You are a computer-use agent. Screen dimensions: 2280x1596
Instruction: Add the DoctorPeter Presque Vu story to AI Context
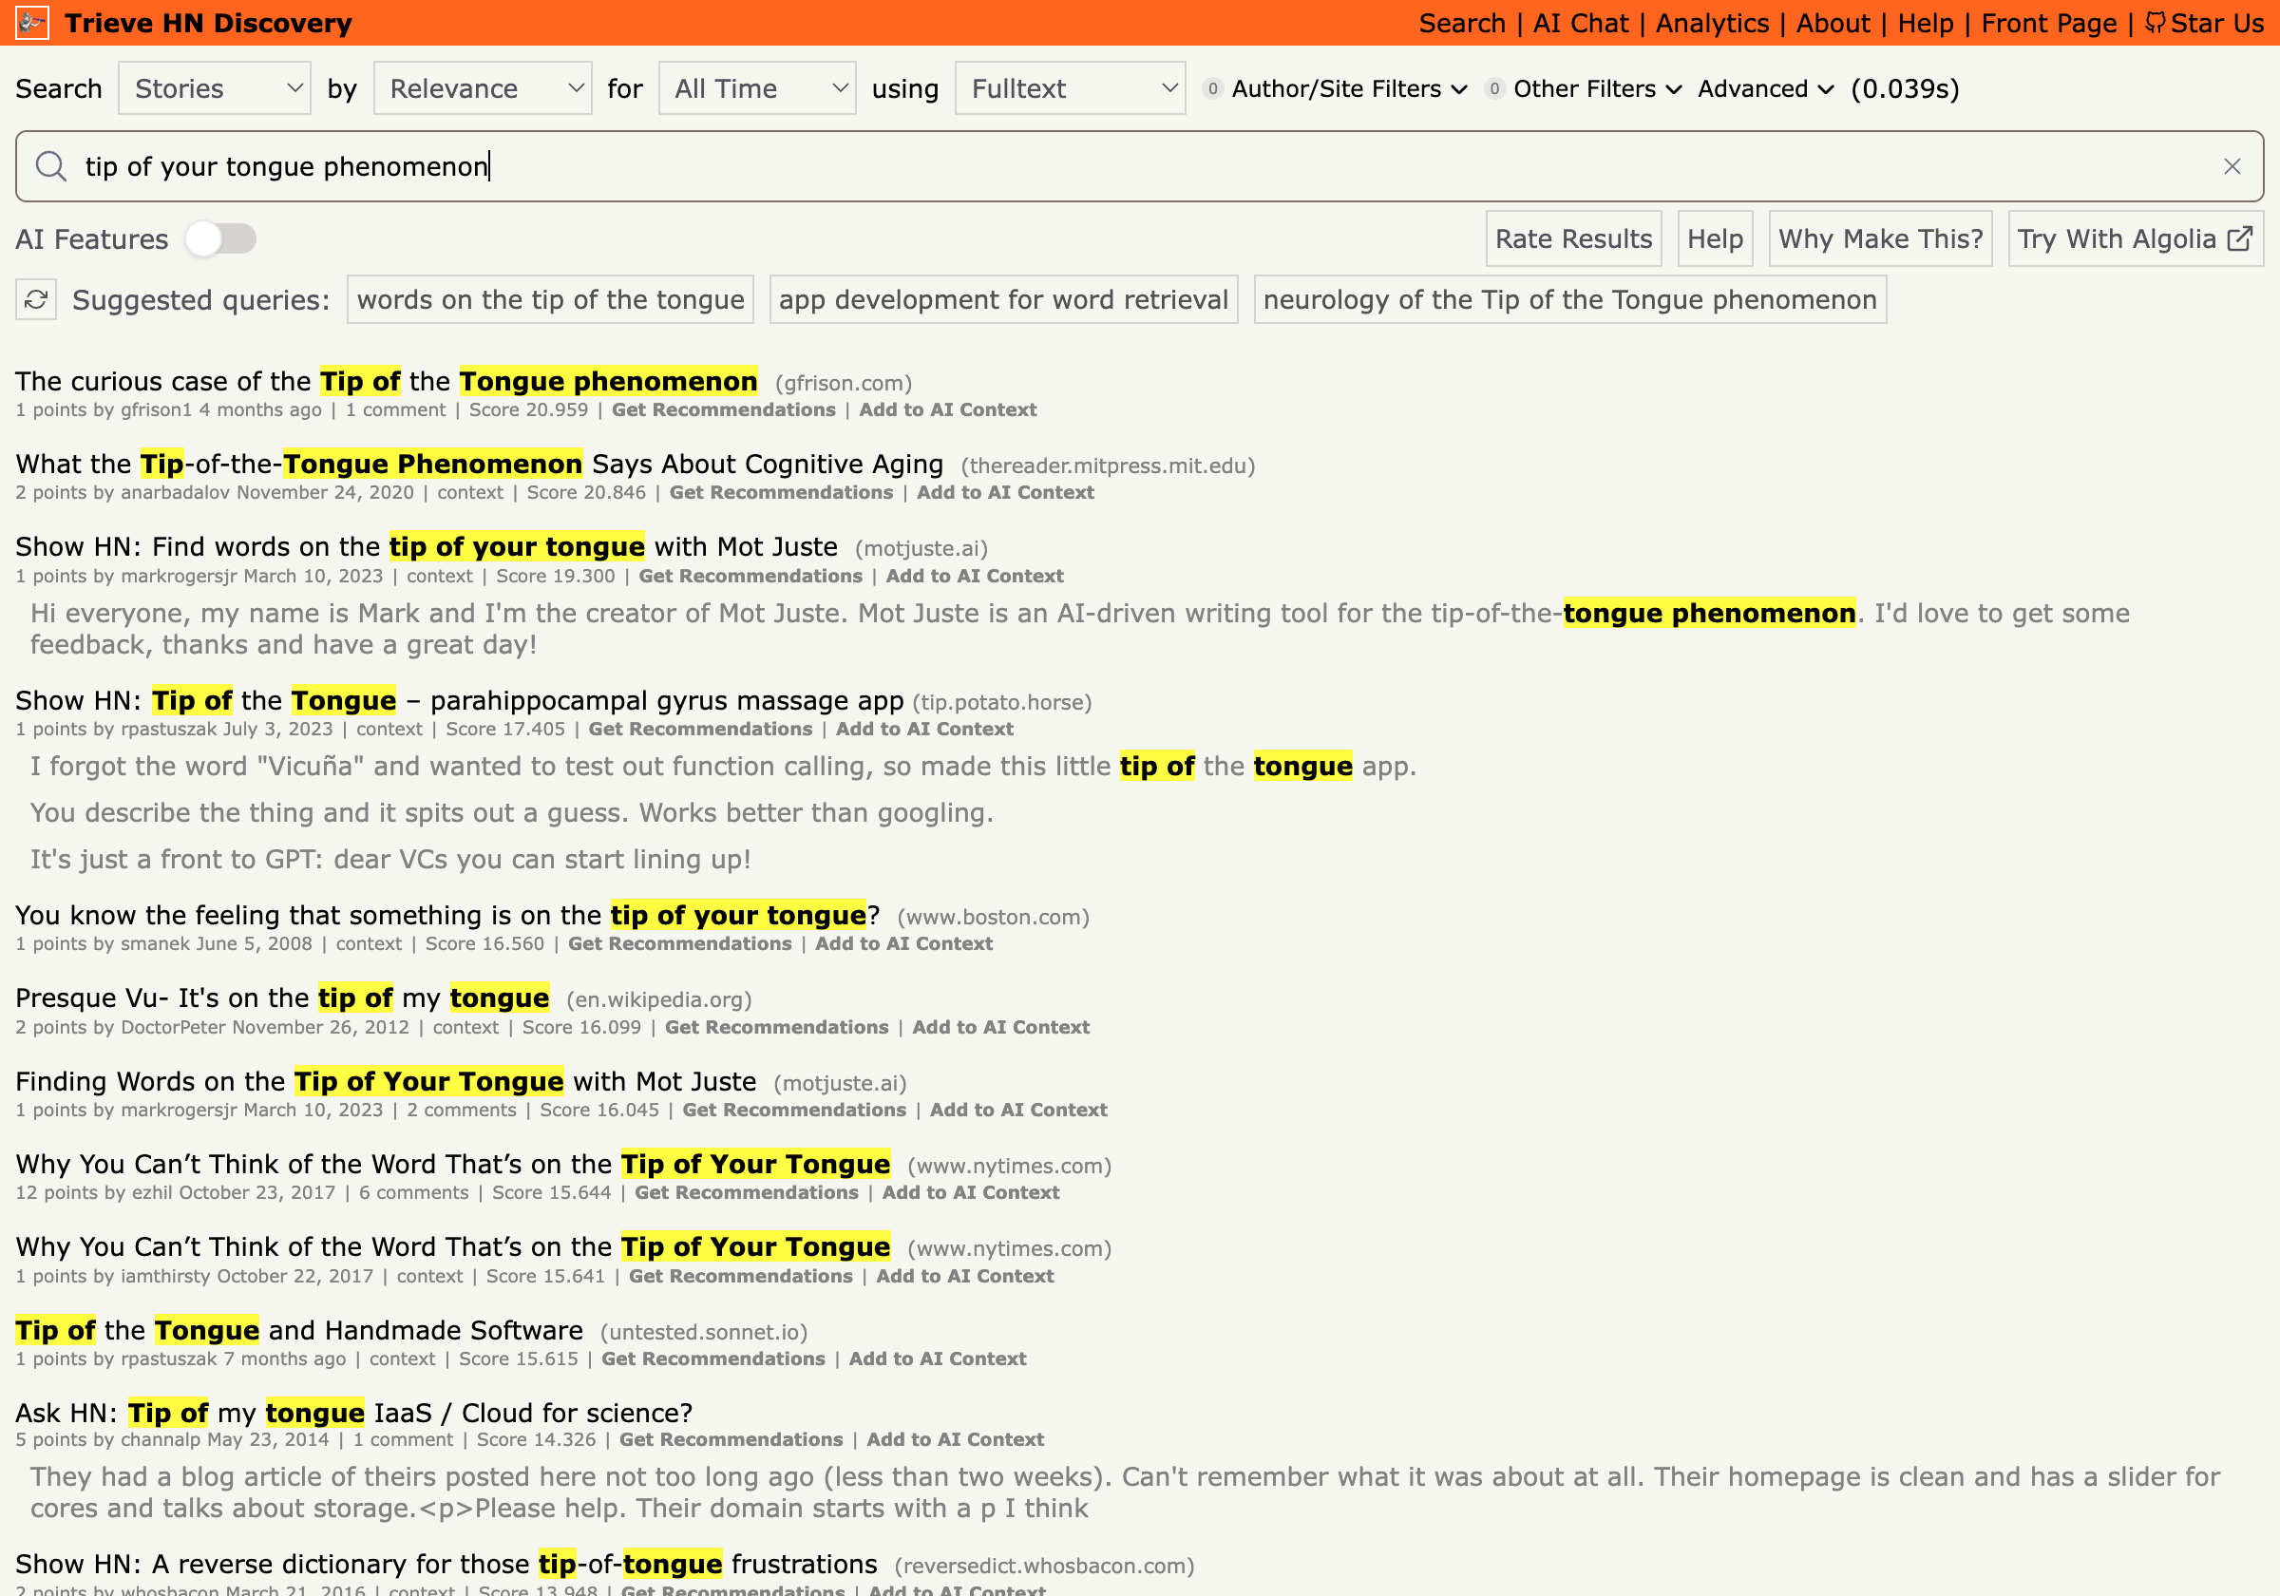[1000, 1027]
